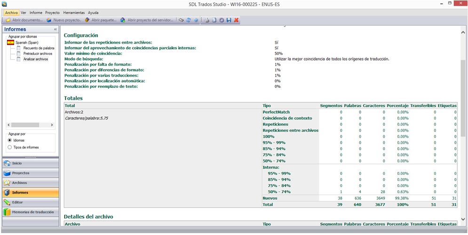
Task: Click the blue help icon in toolbar
Action: [x=196, y=20]
